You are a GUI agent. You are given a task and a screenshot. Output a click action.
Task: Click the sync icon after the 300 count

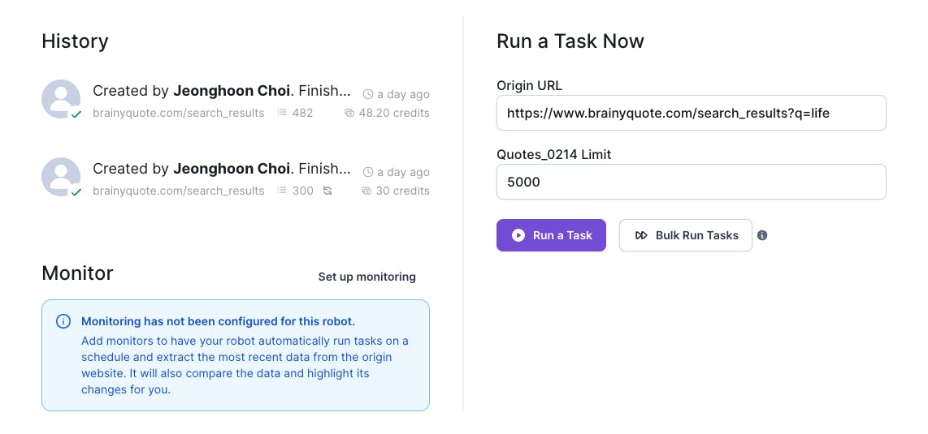[327, 191]
